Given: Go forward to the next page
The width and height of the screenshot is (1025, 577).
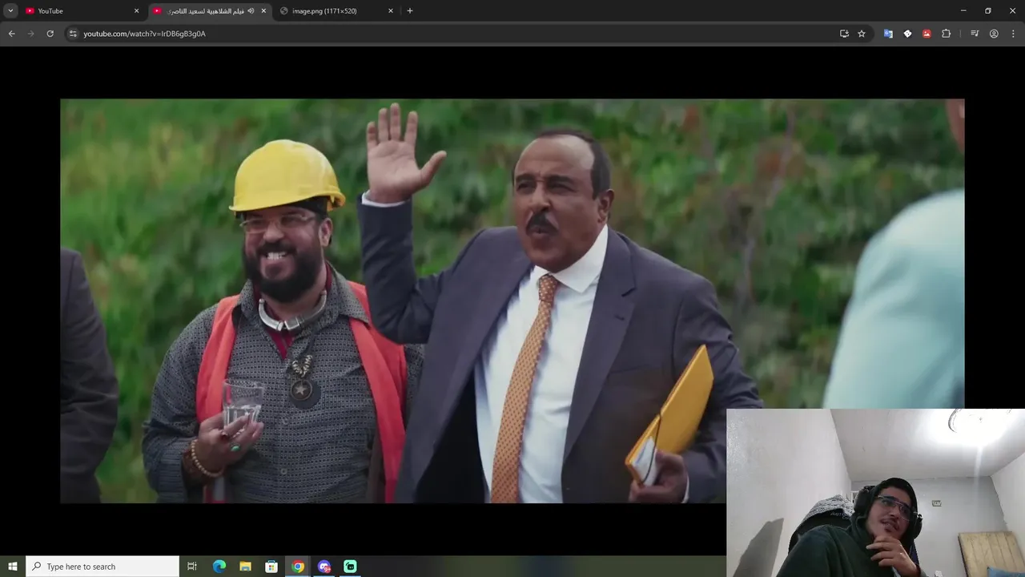Looking at the screenshot, I should click(30, 34).
